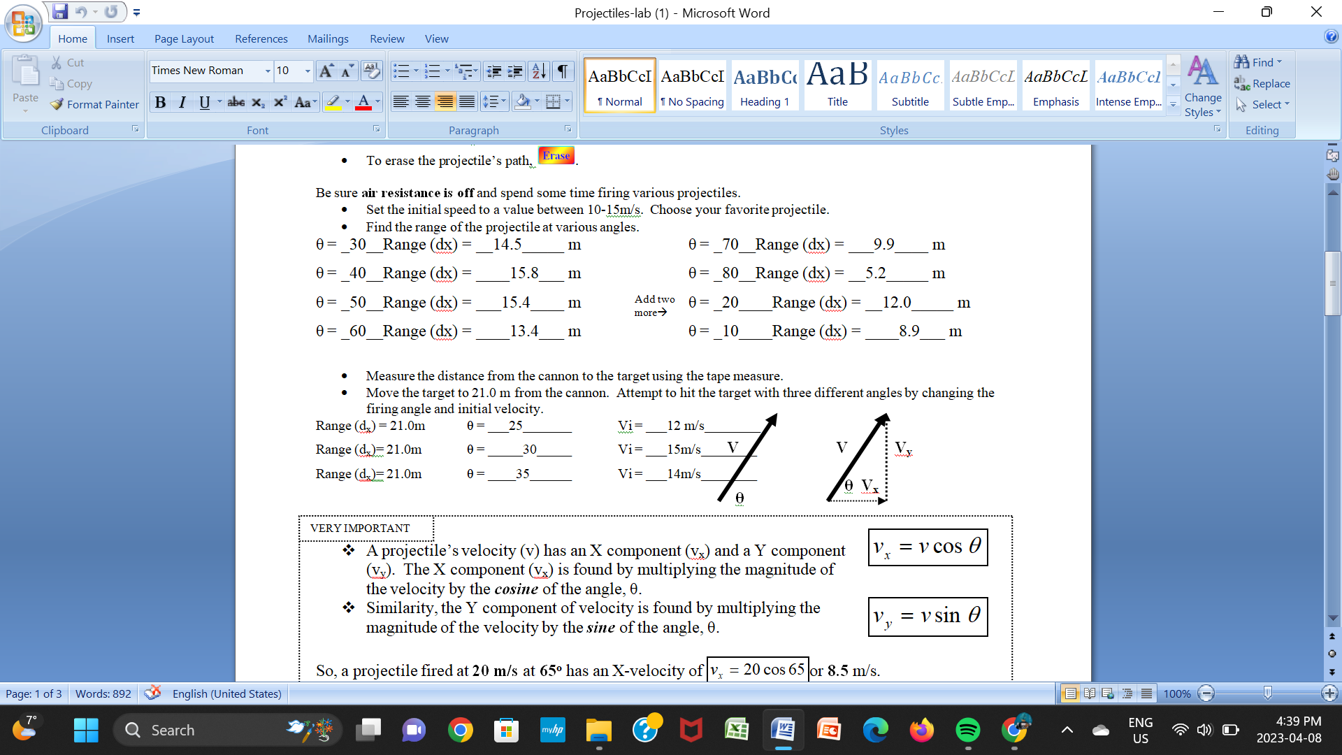
Task: Open the Find tool
Action: (x=1259, y=62)
